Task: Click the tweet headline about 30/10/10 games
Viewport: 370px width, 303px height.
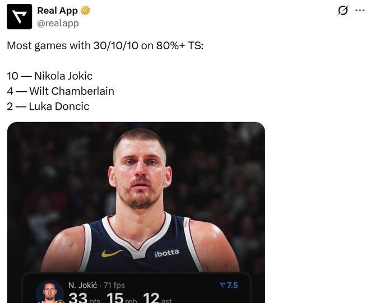Action: point(105,45)
